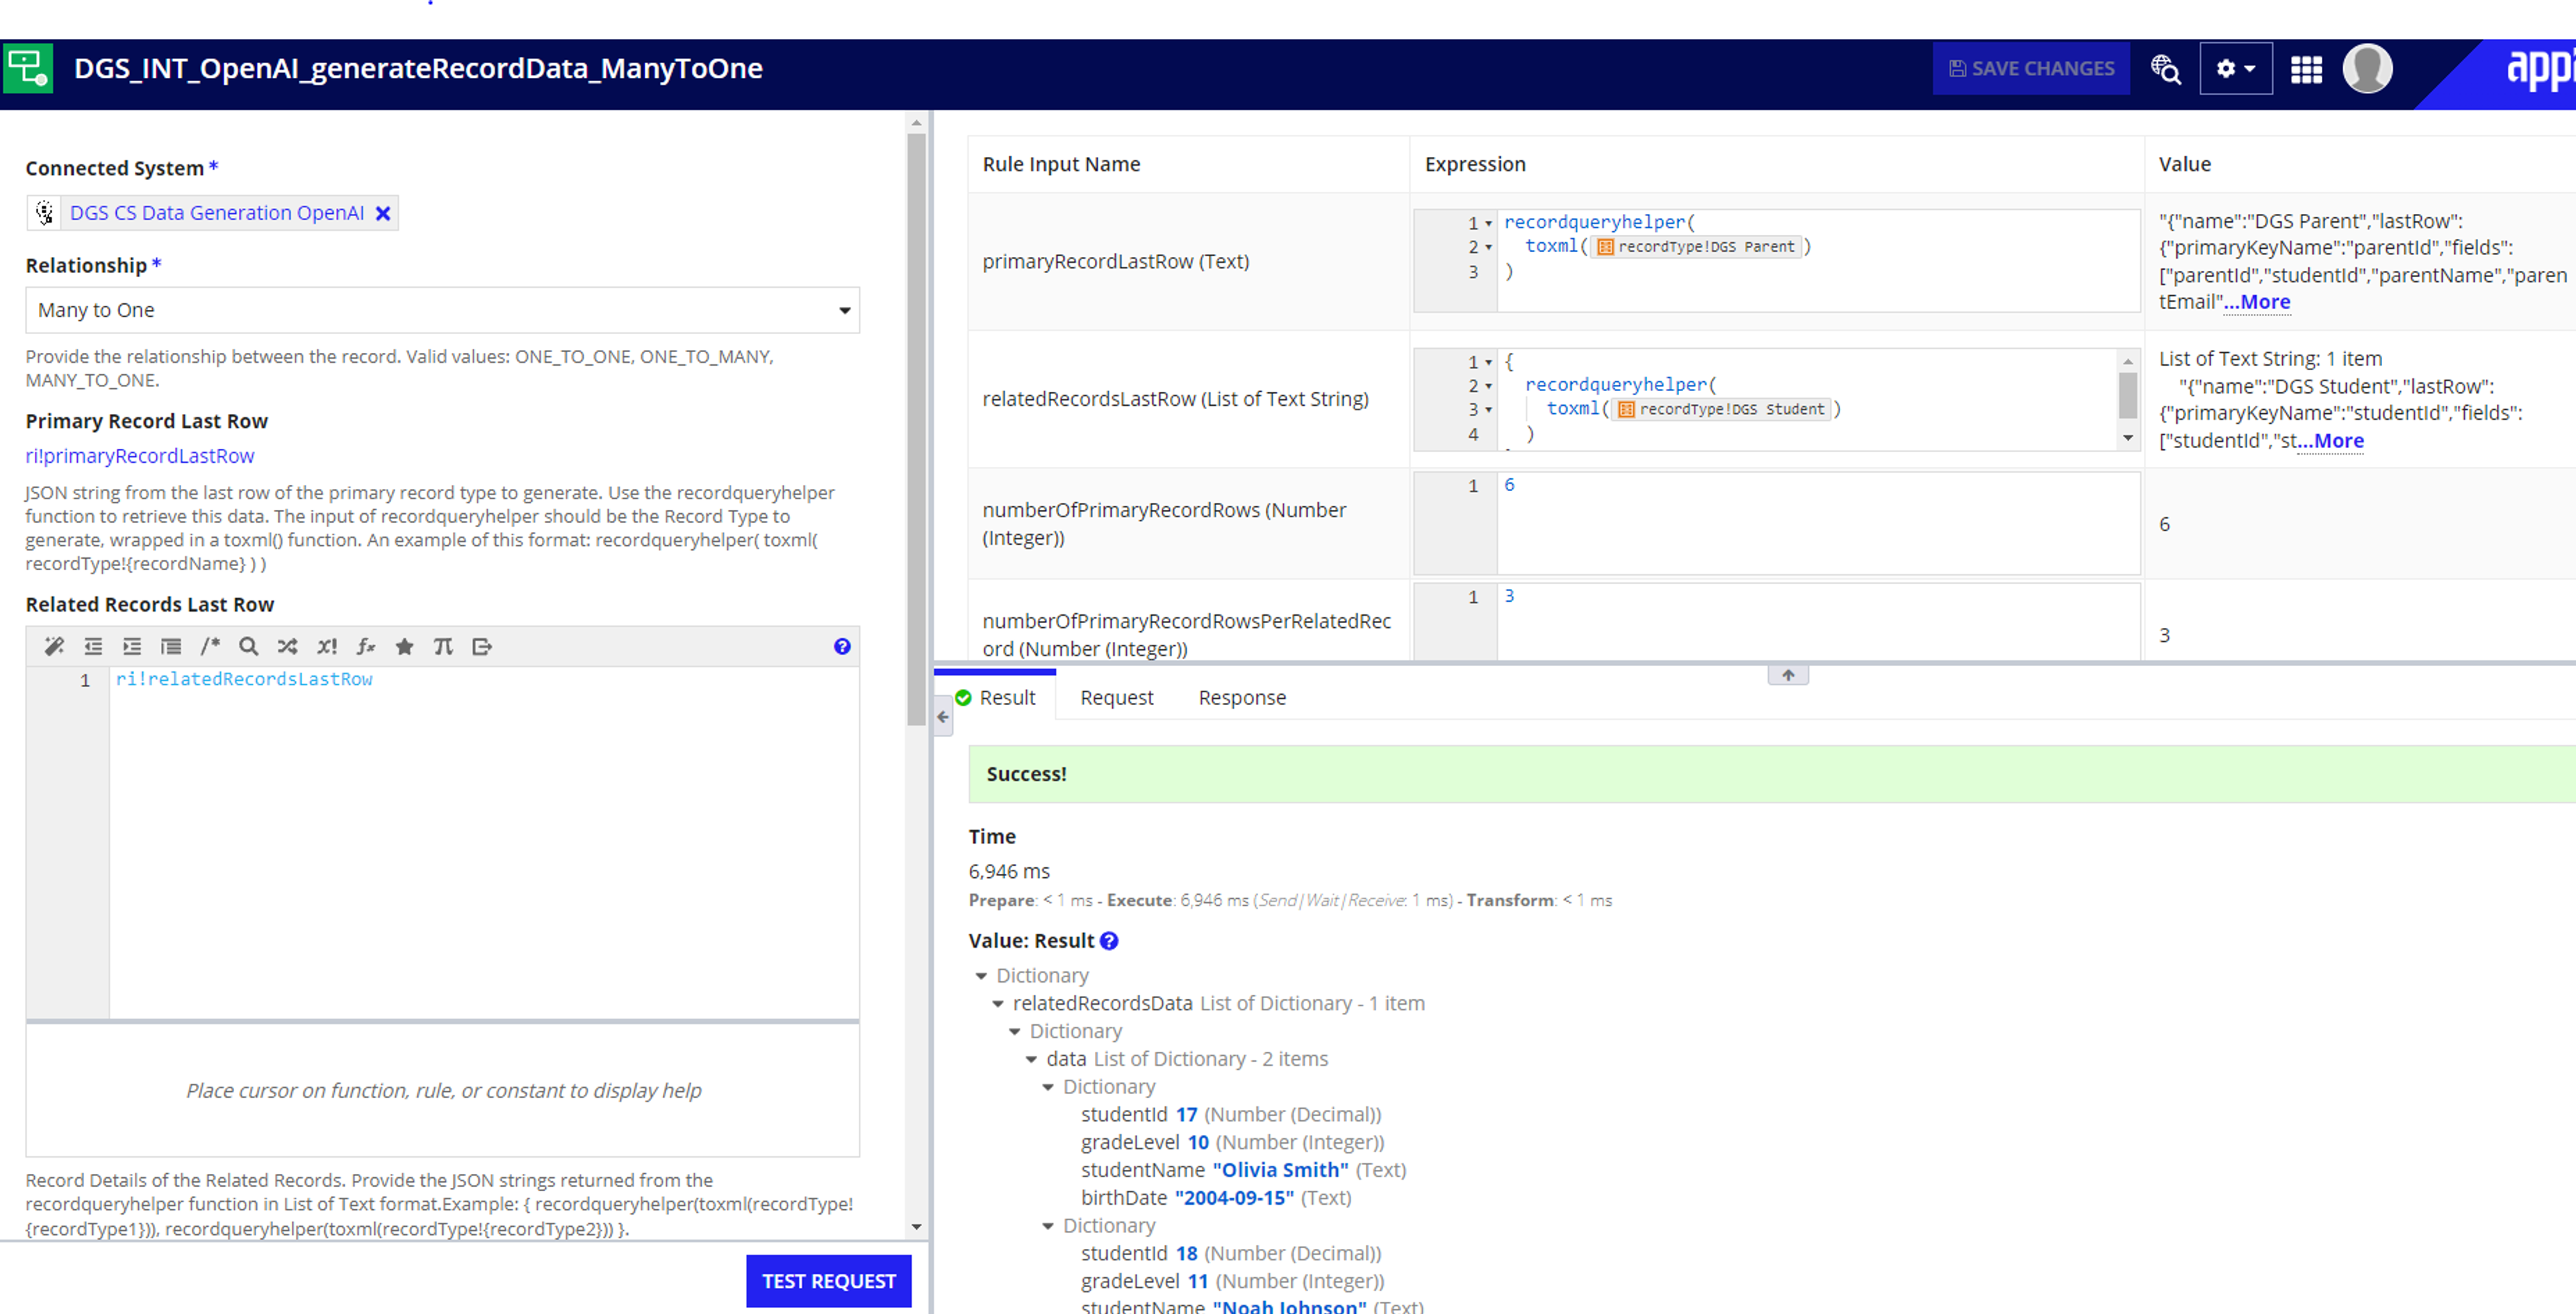Click into numberOfPrimaryRecordRows expression field

pos(1776,524)
